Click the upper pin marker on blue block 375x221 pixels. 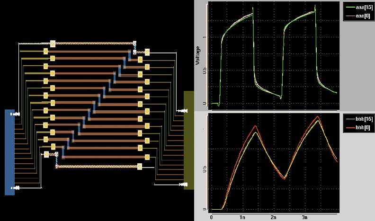[x=16, y=114]
